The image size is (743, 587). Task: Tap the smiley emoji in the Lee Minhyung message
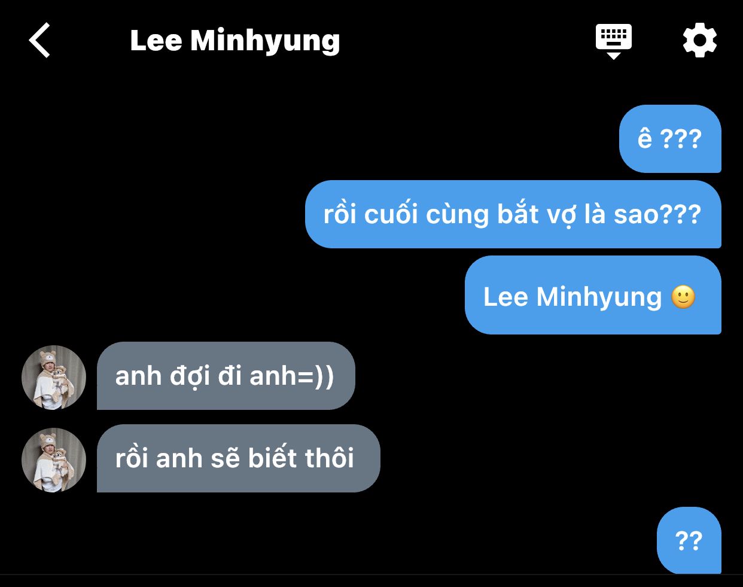click(683, 297)
